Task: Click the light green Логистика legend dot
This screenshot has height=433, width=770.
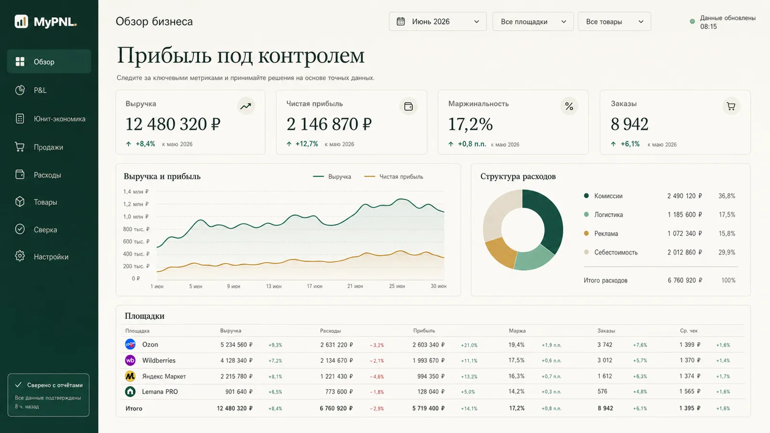Action: 586,215
